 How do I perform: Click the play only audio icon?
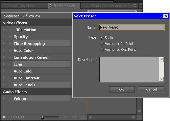[74, 117]
